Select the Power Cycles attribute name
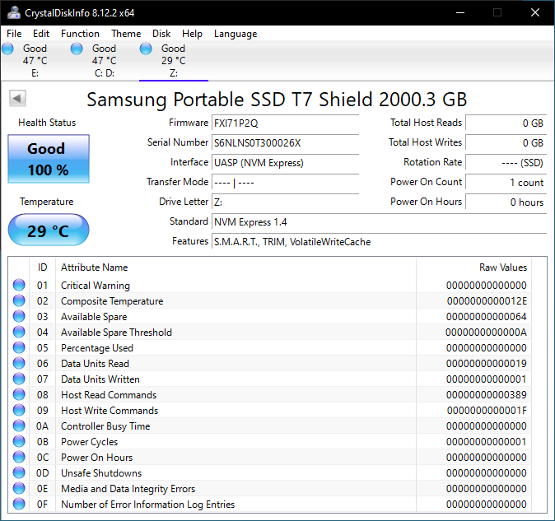Image resolution: width=555 pixels, height=521 pixels. (89, 442)
